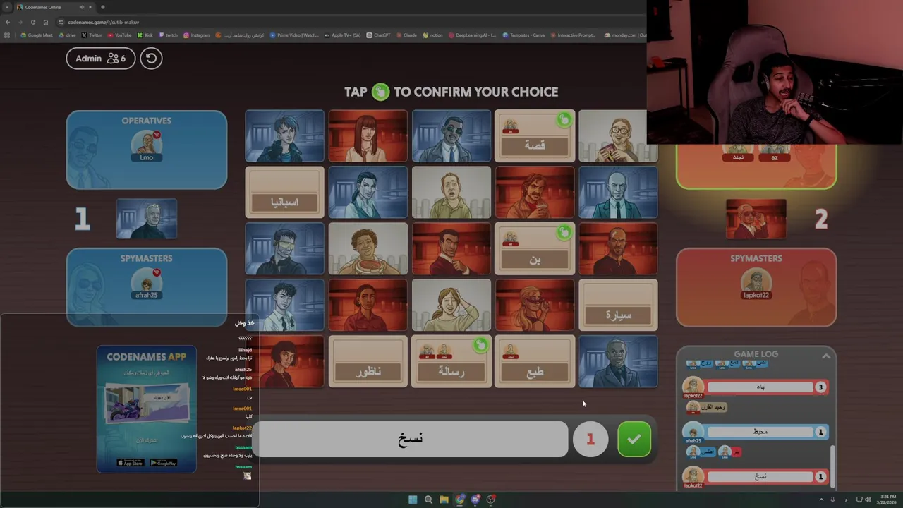Open the bald blue agent in suit card
903x508 pixels.
point(618,193)
